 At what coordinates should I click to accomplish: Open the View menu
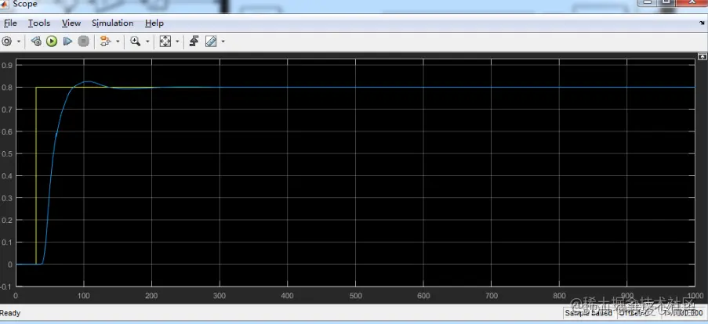(71, 23)
